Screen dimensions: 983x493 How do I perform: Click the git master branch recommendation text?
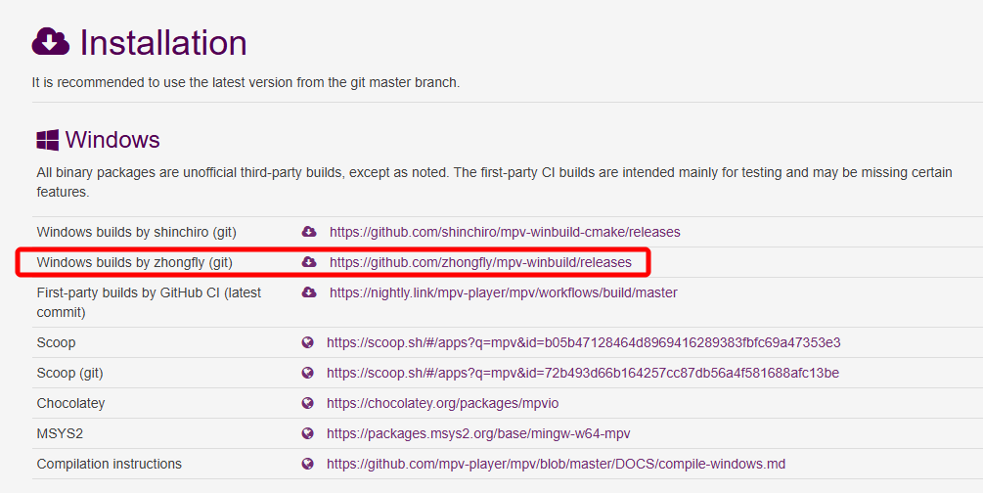[x=246, y=82]
